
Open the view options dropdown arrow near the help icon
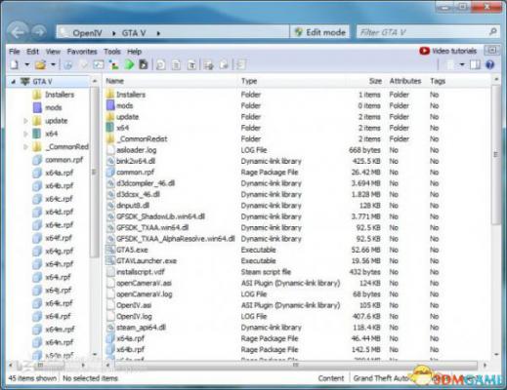(462, 64)
